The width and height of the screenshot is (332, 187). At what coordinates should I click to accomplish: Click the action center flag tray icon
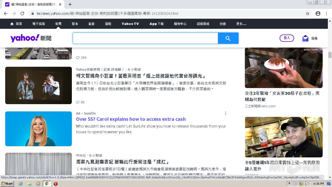coord(307,184)
